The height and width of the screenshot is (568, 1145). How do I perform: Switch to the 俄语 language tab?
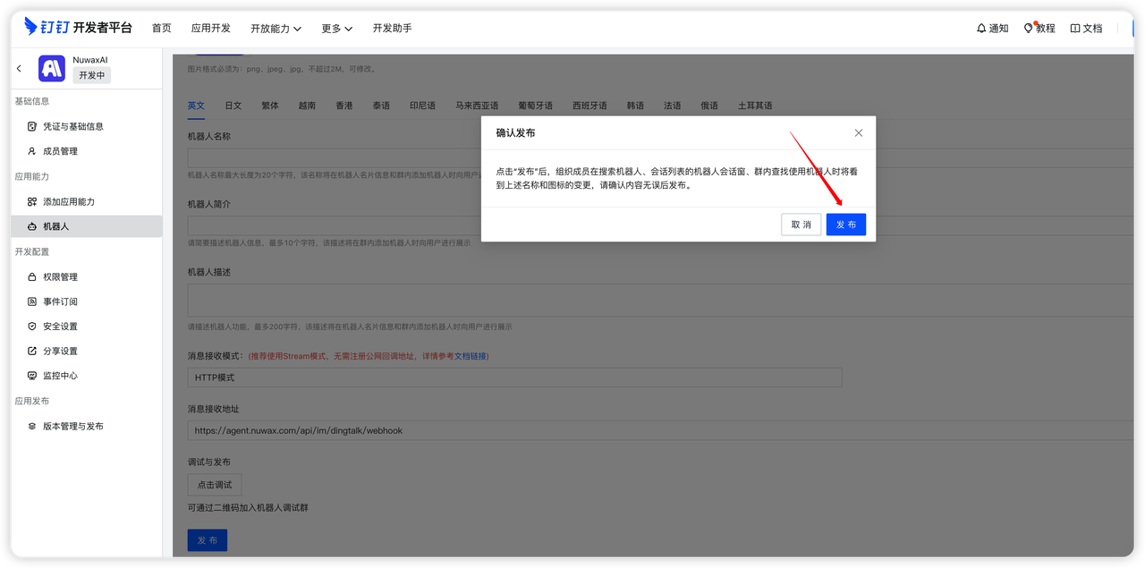(709, 106)
